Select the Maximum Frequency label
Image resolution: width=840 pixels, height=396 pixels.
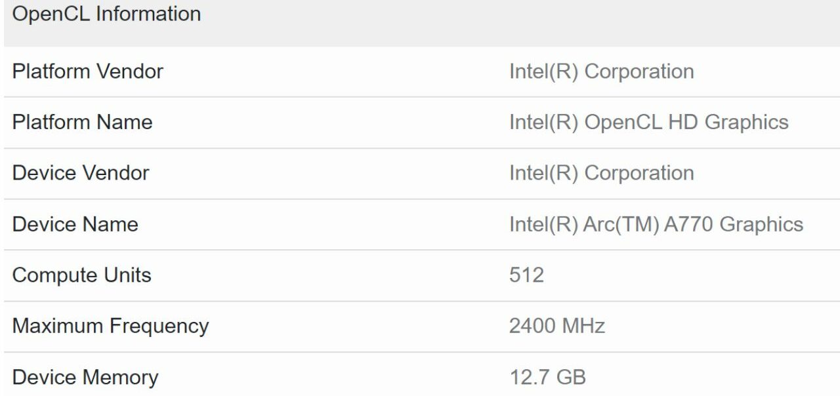110,326
